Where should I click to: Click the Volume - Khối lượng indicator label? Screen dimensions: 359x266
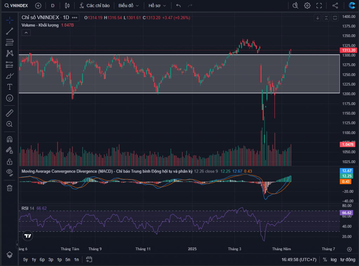tap(40, 25)
